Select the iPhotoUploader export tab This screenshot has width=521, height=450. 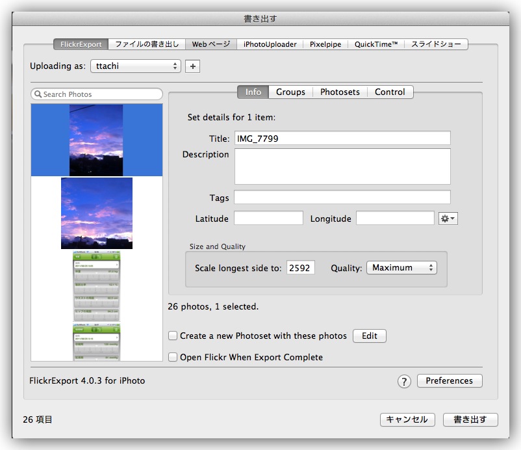click(x=270, y=44)
